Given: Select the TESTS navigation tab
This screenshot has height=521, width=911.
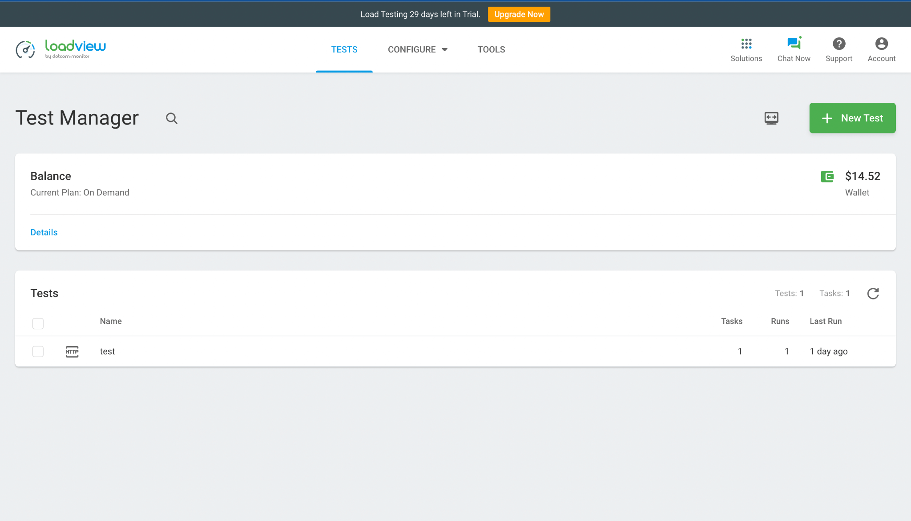Looking at the screenshot, I should pos(344,49).
